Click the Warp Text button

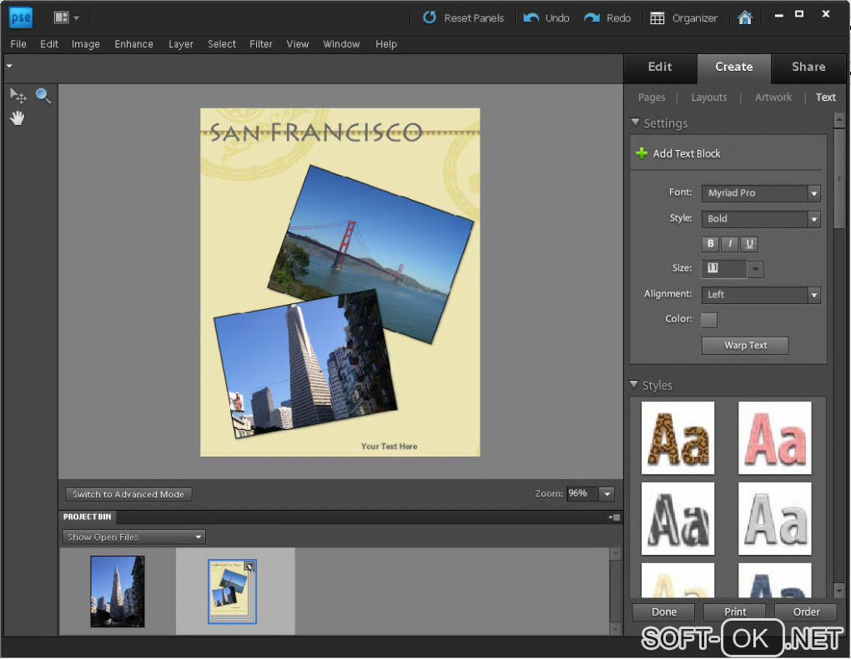coord(745,346)
